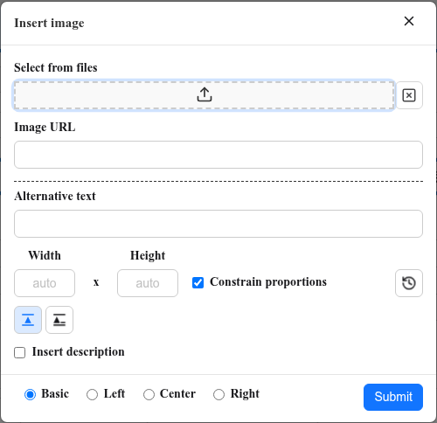Choose the Left alignment radio button
Viewport: 437px width, 423px height.
[92, 394]
